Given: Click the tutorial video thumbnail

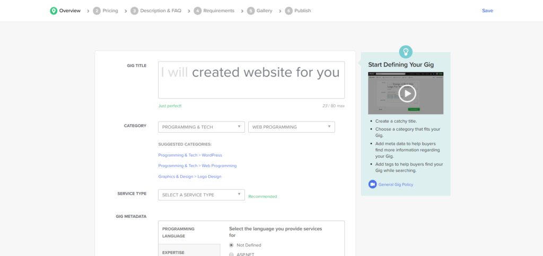Looking at the screenshot, I should click(x=406, y=93).
